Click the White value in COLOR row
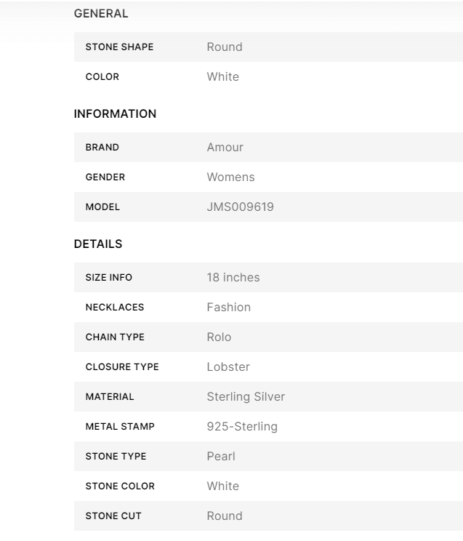 tap(222, 77)
